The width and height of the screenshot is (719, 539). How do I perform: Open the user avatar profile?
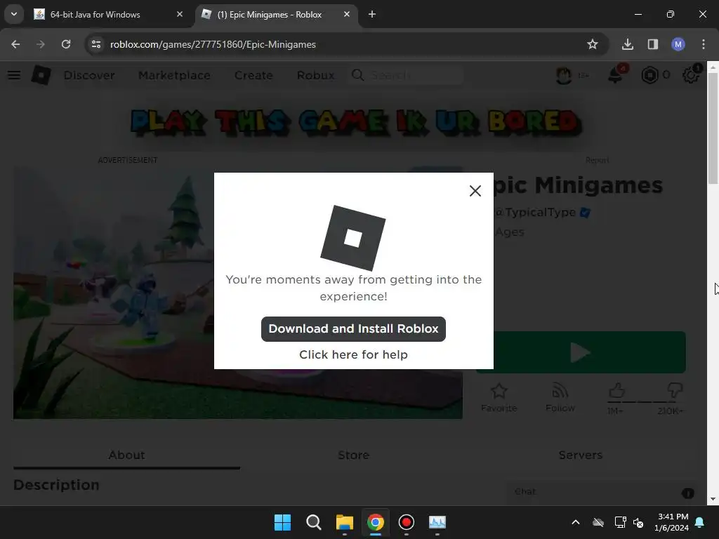(564, 74)
